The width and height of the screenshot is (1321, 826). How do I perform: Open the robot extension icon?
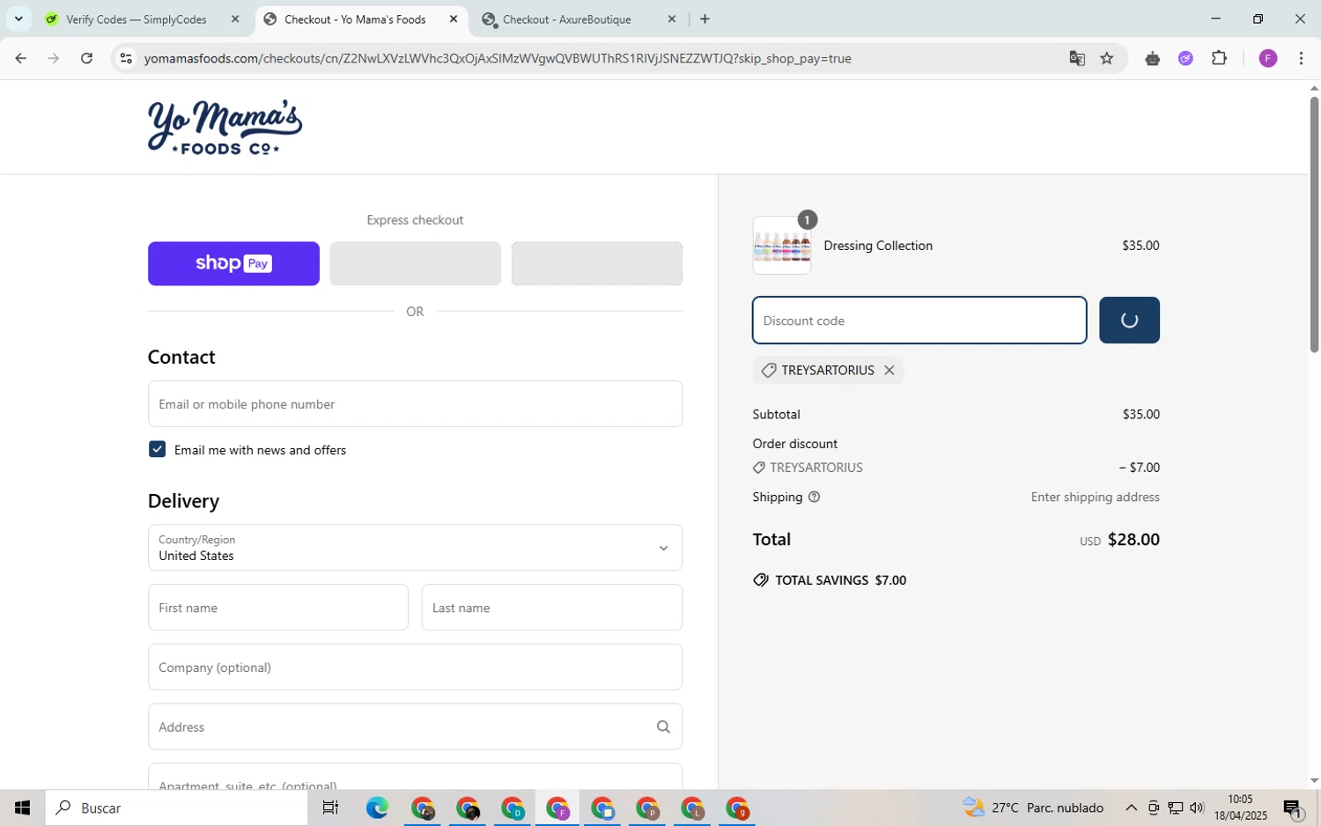(x=1152, y=59)
